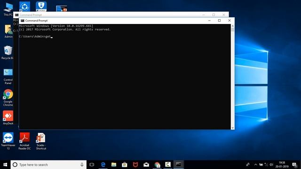The width and height of the screenshot is (301, 169).
Task: Open the network tray icon
Action: click(x=266, y=165)
